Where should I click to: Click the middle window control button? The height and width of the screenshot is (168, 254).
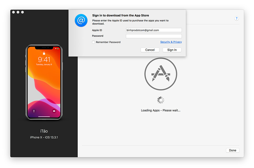click(x=18, y=12)
